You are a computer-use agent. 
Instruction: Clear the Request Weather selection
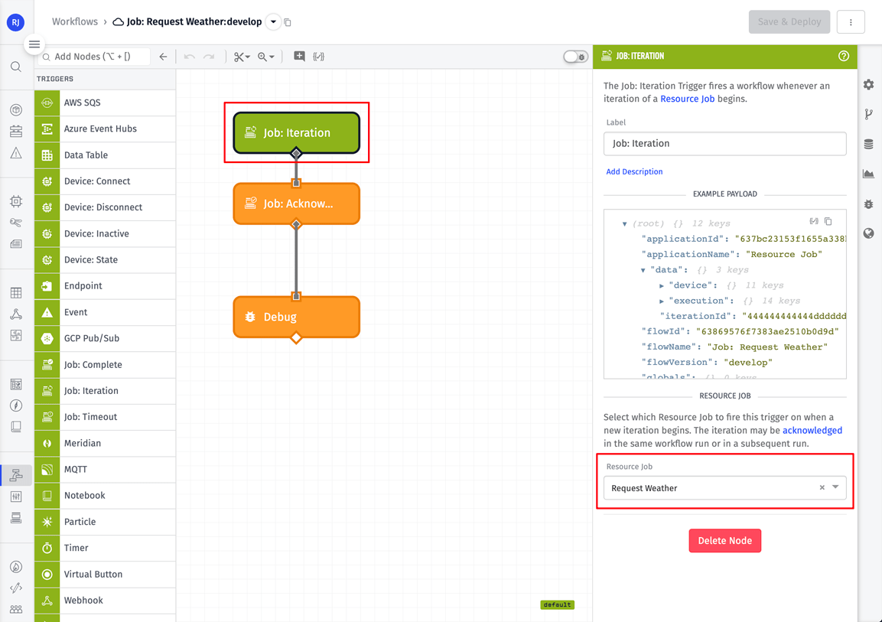pyautogui.click(x=822, y=487)
